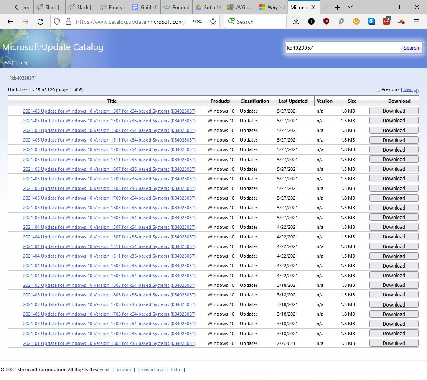Download 2021-05 Version 1507 x86 update
The image size is (427, 380).
(394, 121)
